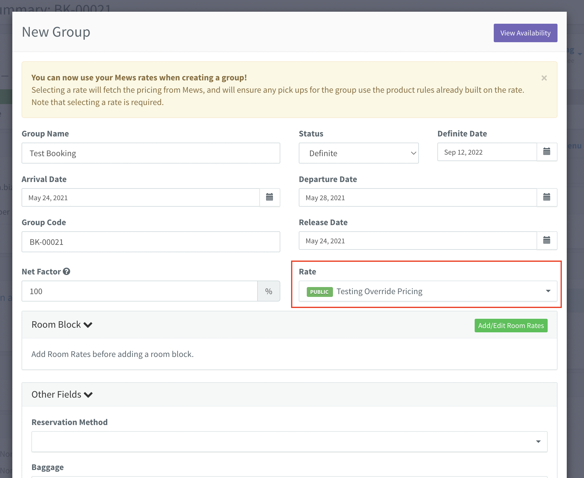Open the Status dropdown showing Definite
This screenshot has height=478, width=584.
point(359,153)
